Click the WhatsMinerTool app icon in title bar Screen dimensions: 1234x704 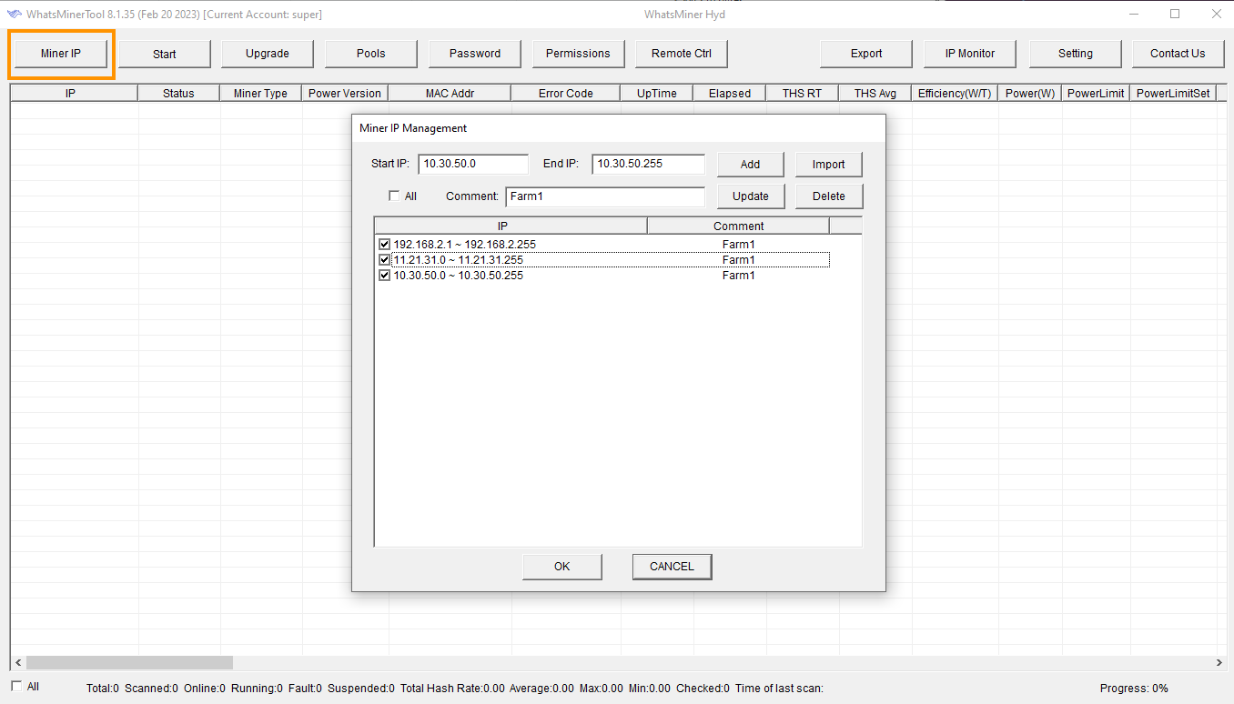(15, 14)
